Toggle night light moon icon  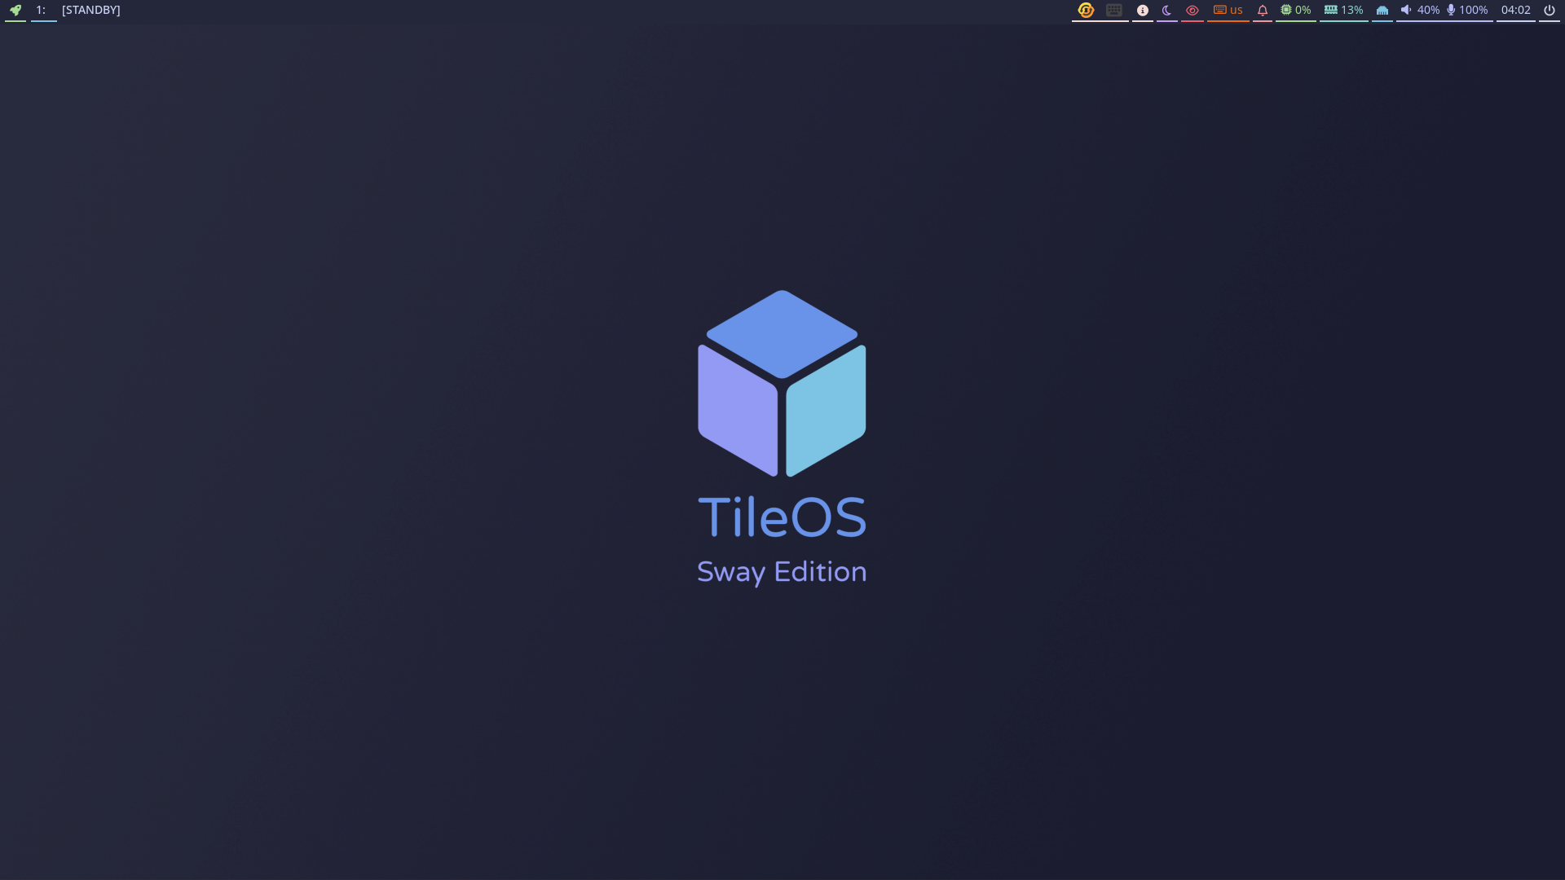point(1166,11)
